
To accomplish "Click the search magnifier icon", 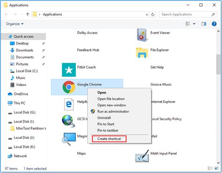I will pyautogui.click(x=213, y=14).
